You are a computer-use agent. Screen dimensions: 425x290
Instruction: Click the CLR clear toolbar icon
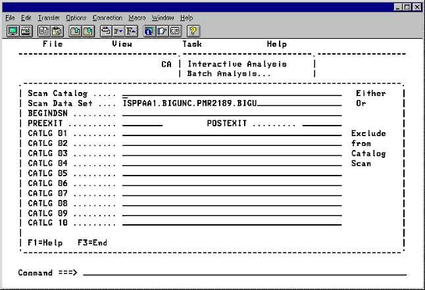coord(175,31)
